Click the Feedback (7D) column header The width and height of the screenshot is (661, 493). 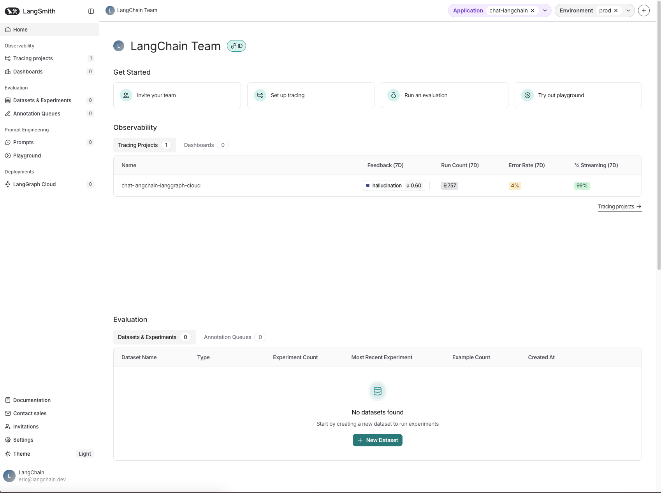(385, 166)
